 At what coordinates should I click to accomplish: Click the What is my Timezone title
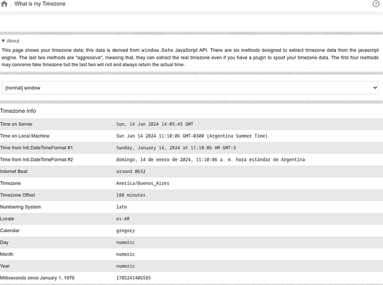(40, 3)
